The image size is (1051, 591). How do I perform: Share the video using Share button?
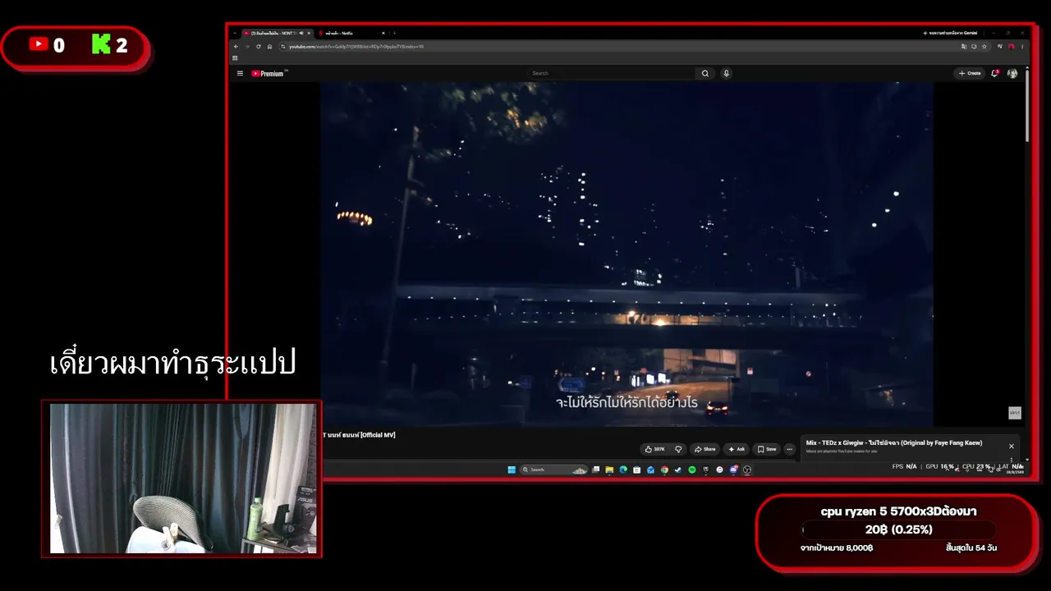click(x=704, y=449)
